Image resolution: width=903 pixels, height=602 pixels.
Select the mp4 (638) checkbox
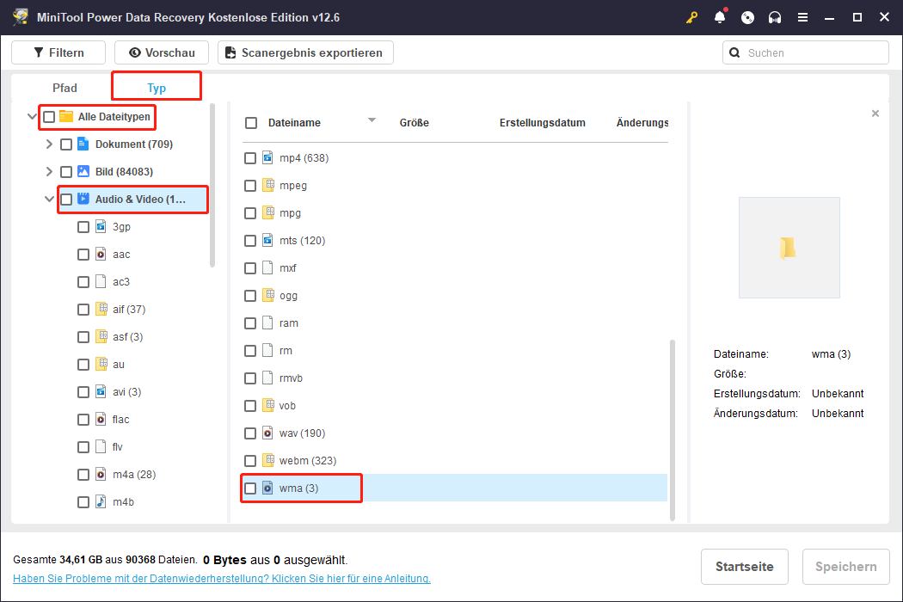[x=250, y=158]
